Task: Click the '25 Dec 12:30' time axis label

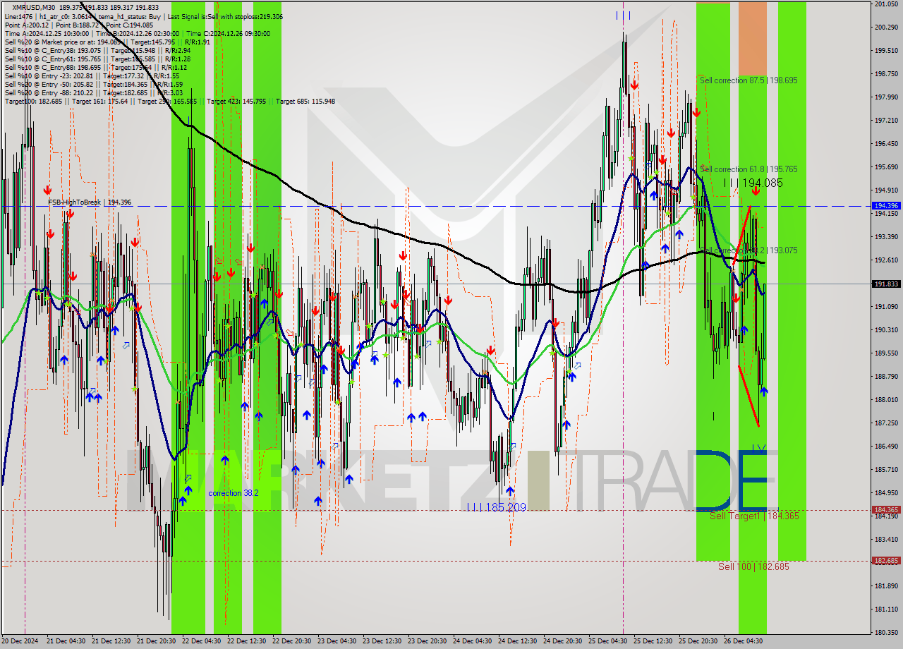Action: pos(653,641)
